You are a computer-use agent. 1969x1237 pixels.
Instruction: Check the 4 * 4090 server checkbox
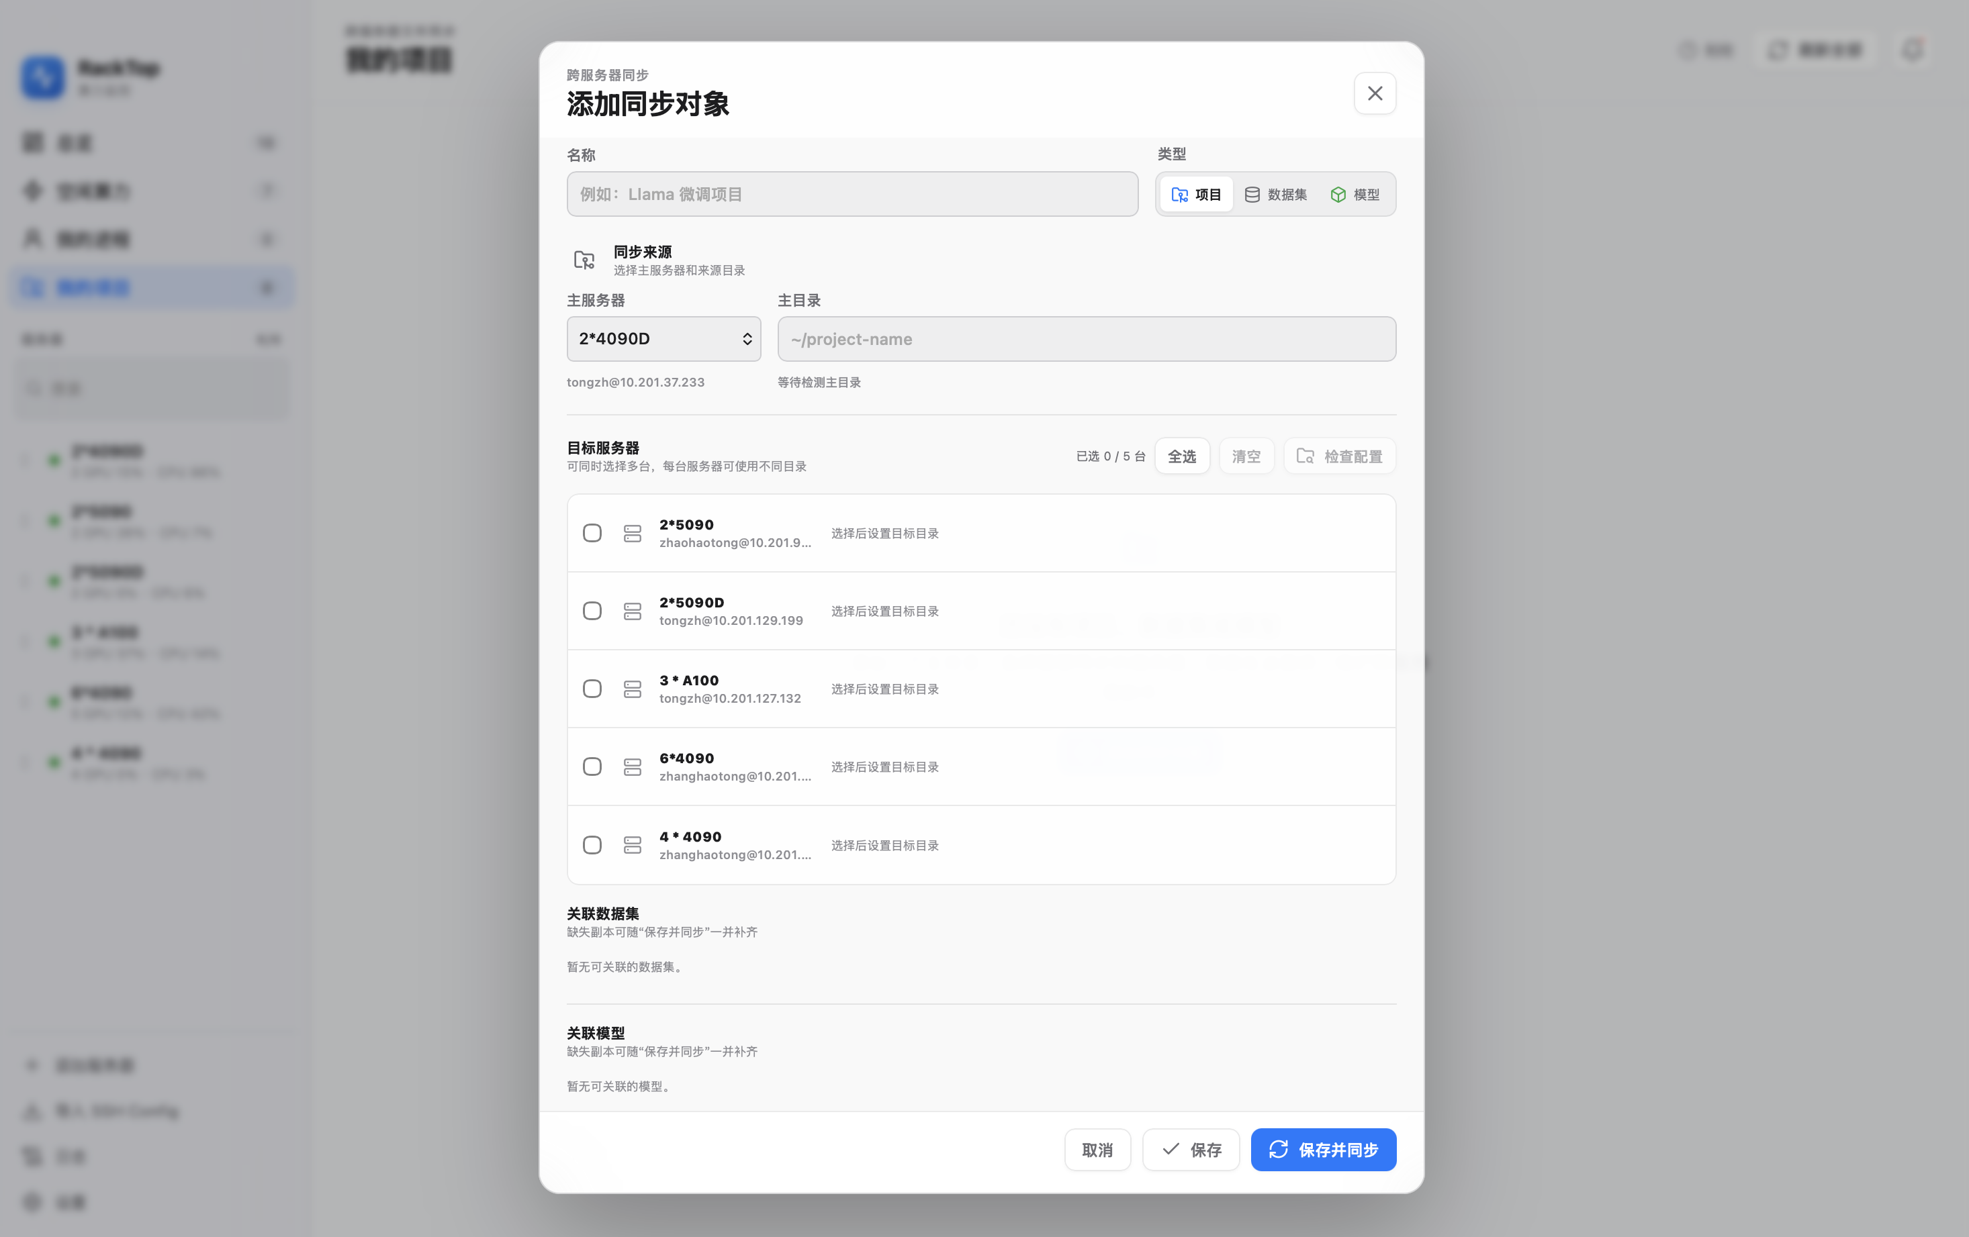coord(592,845)
